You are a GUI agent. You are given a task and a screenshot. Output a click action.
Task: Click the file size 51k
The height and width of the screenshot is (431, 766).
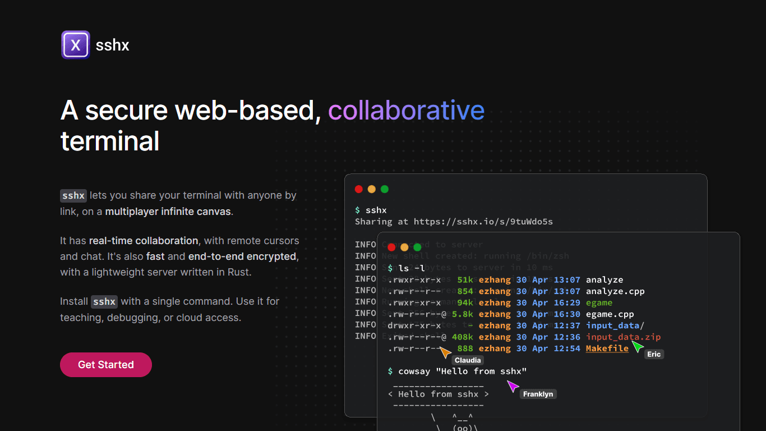465,280
